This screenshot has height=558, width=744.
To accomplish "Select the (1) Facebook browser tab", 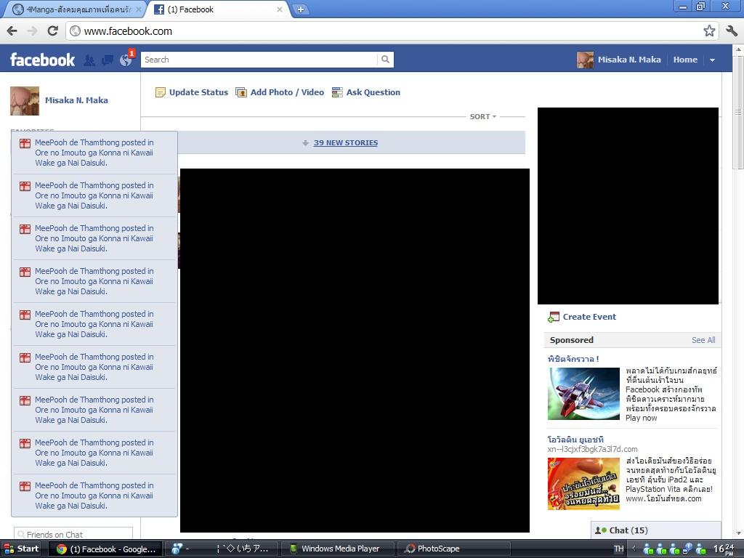I will click(x=218, y=9).
